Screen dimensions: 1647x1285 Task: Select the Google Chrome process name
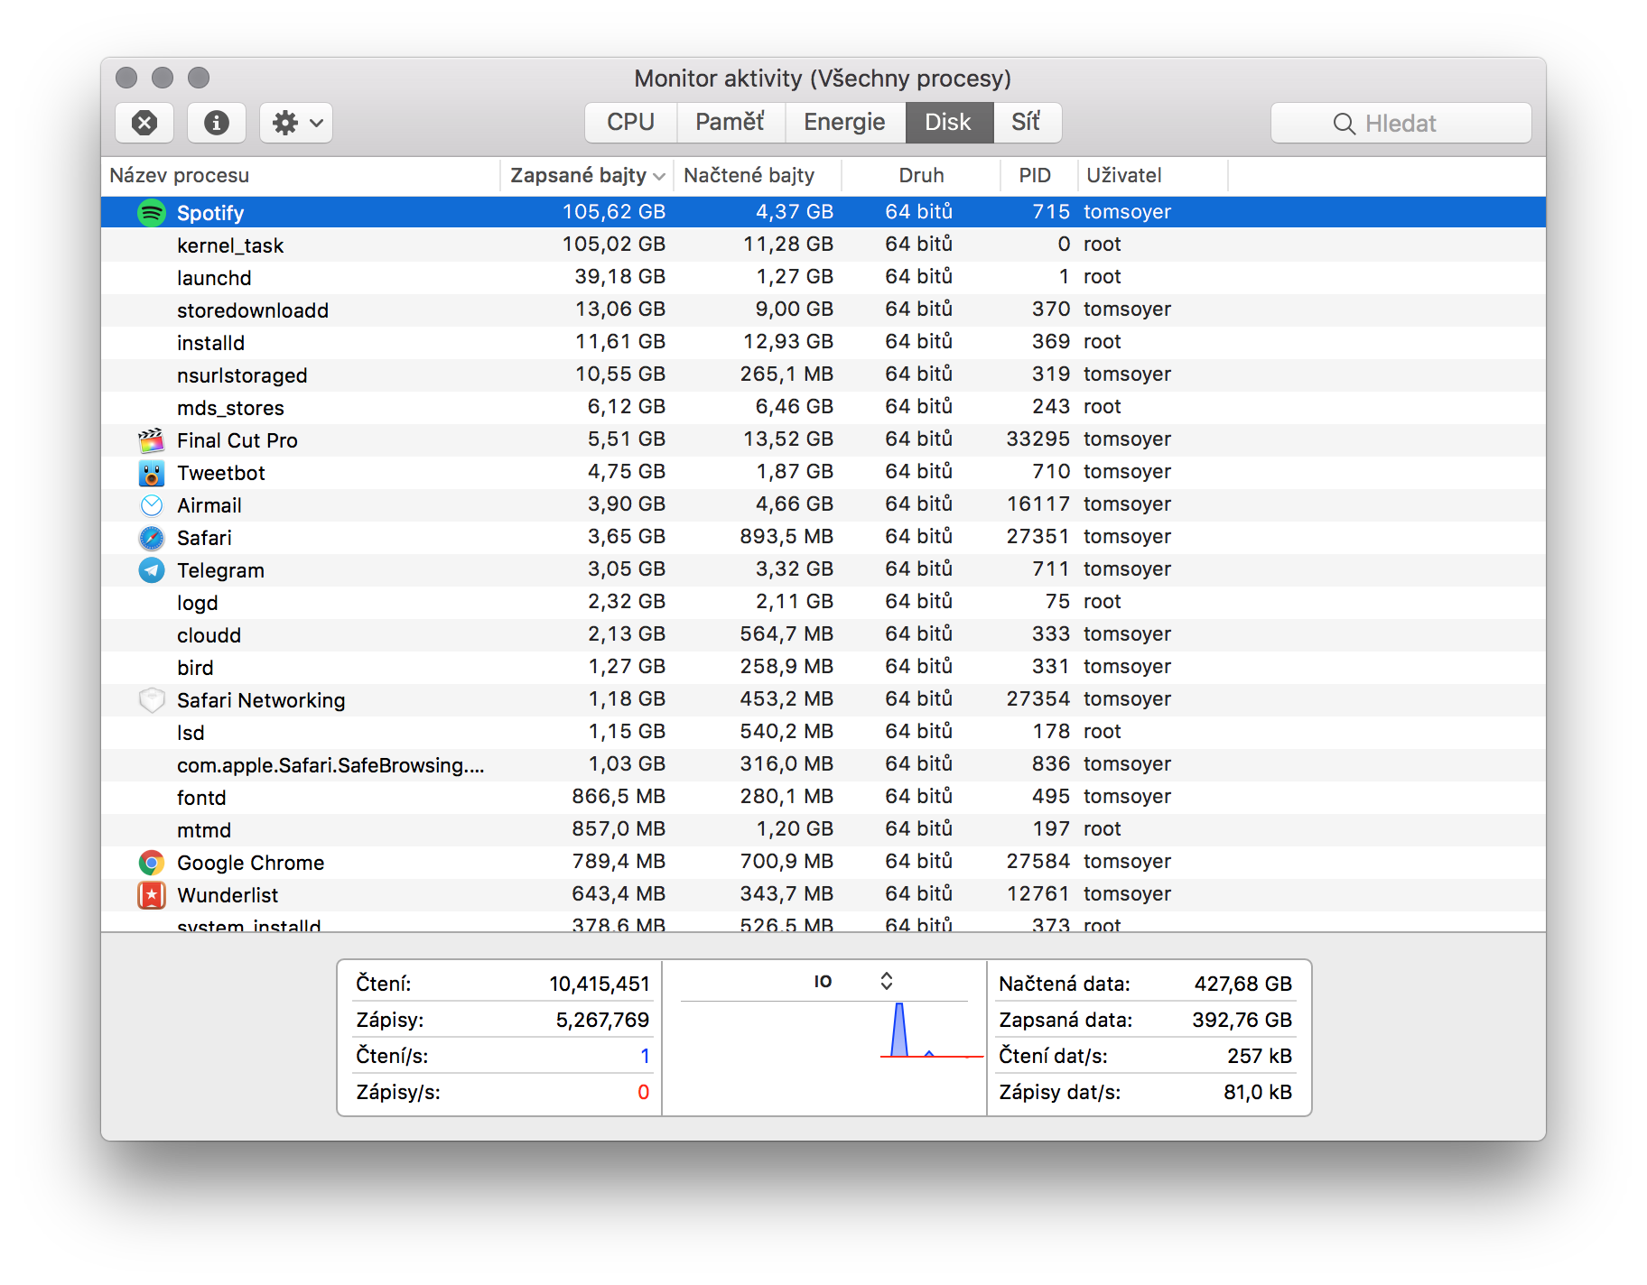point(251,863)
